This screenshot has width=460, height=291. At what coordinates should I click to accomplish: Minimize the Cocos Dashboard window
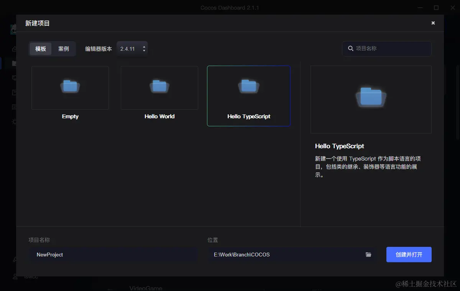(x=421, y=8)
